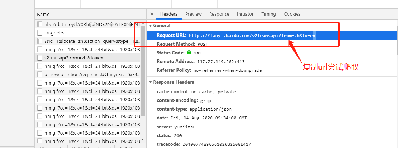The image size is (398, 148).
Task: Click the content-type application/json header
Action: pyautogui.click(x=194, y=109)
